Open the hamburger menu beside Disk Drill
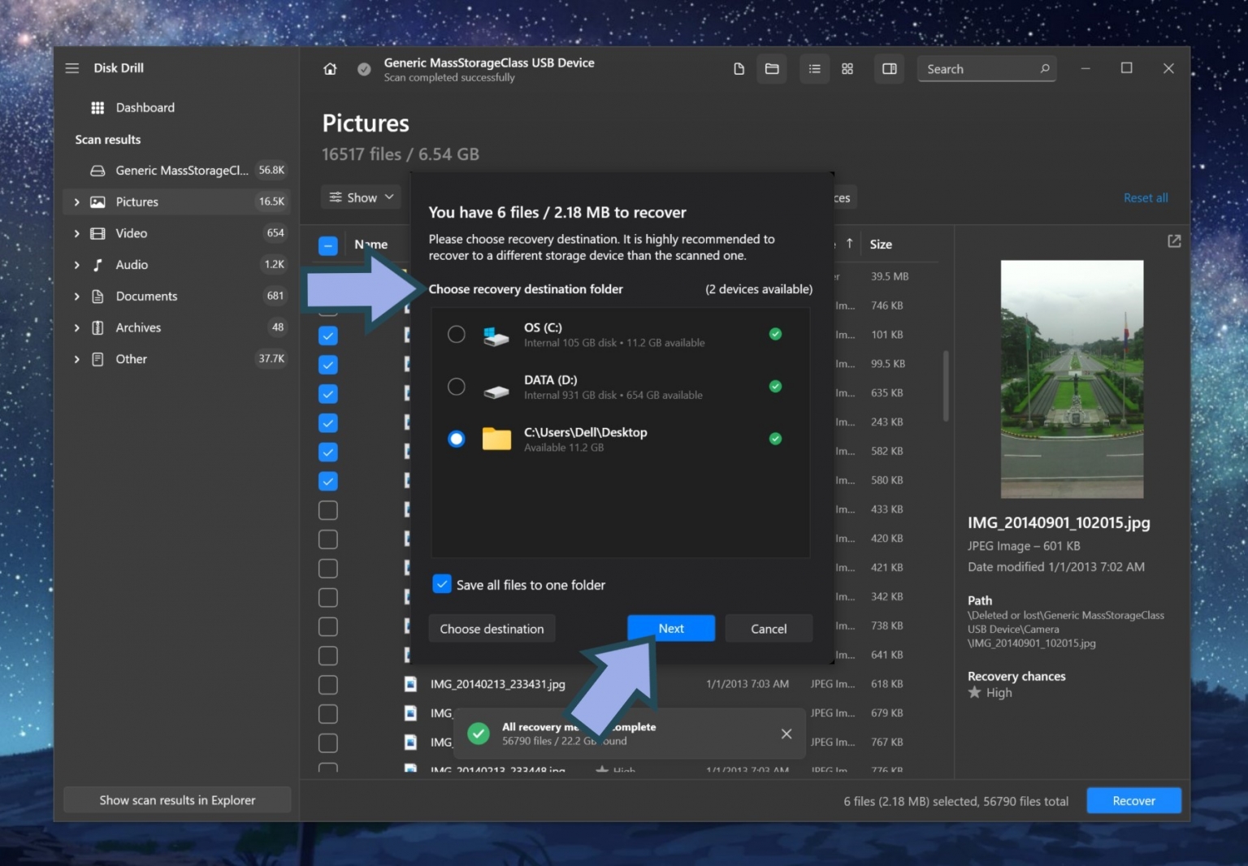The image size is (1248, 866). click(x=72, y=68)
